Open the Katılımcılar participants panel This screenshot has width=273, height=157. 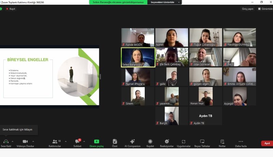tap(55, 142)
